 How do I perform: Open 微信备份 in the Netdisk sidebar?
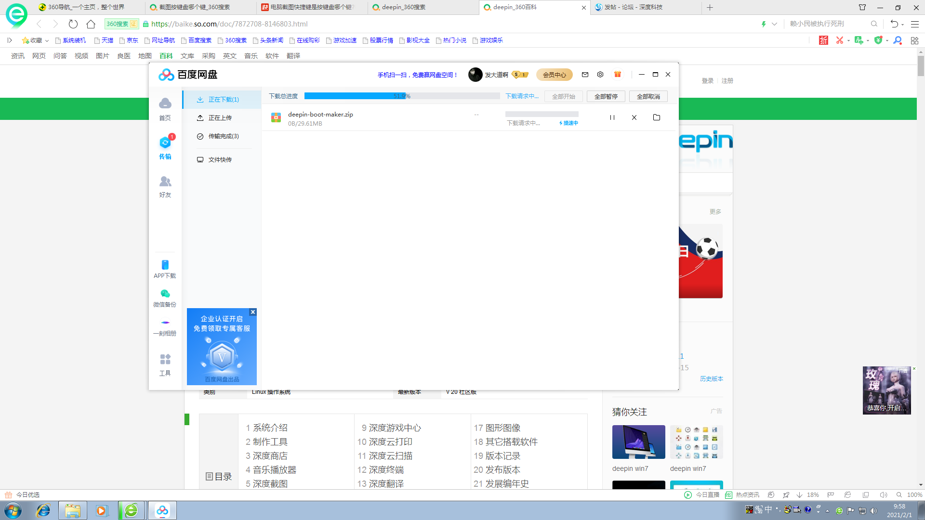[x=165, y=298]
